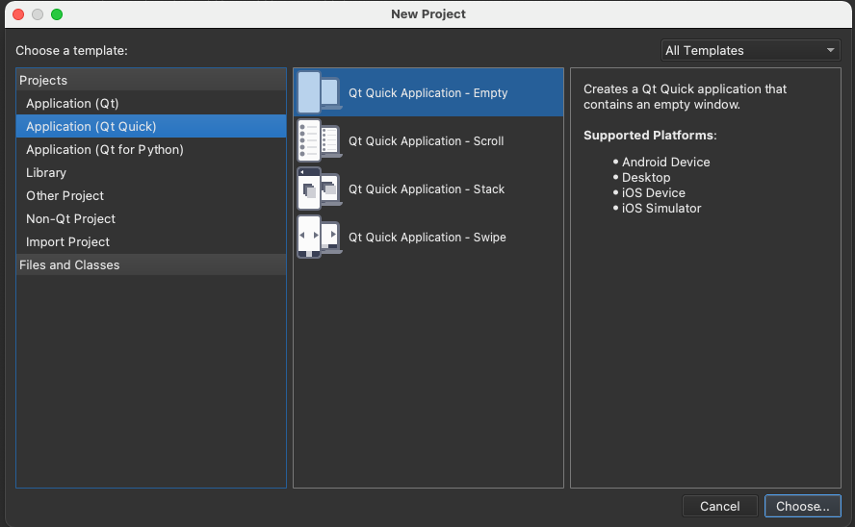The height and width of the screenshot is (527, 855).
Task: Click the Files and Classes section header
Action: tap(69, 265)
